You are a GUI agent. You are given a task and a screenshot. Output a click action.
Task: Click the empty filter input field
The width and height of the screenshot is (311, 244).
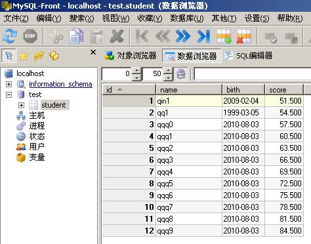[x=253, y=73]
